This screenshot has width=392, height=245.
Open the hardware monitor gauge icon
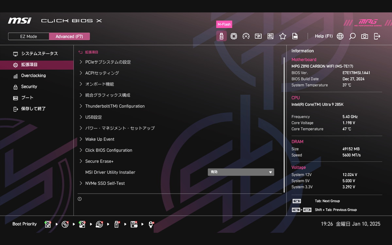(246, 36)
